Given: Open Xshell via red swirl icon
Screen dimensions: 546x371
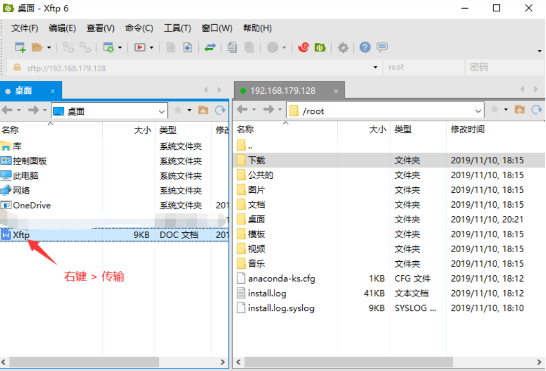Looking at the screenshot, I should [x=303, y=48].
